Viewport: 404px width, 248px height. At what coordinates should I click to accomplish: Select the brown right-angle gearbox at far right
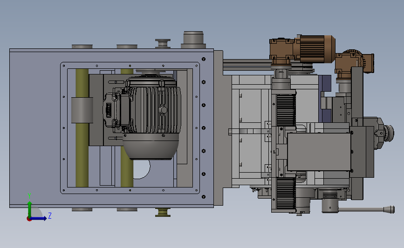[x=354, y=63]
